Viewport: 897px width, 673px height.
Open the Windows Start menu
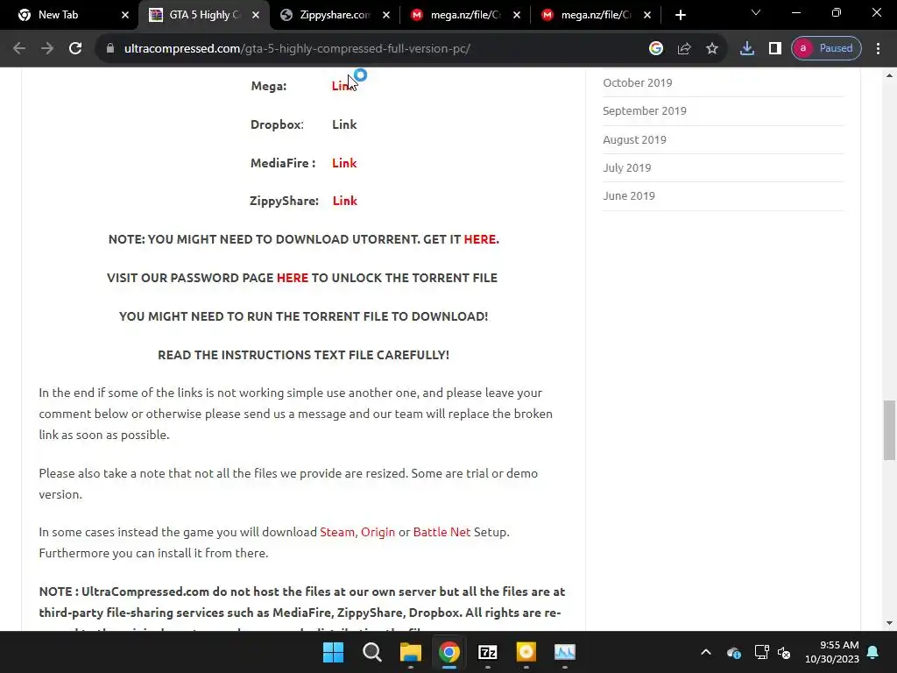[333, 652]
